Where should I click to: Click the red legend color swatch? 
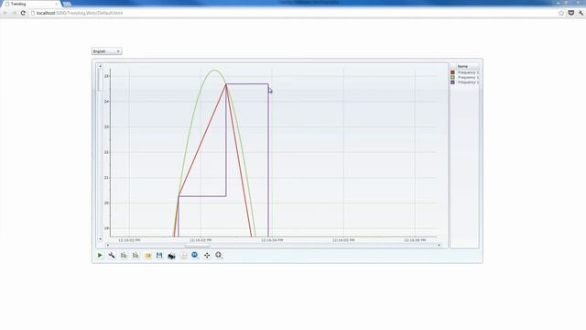452,72
